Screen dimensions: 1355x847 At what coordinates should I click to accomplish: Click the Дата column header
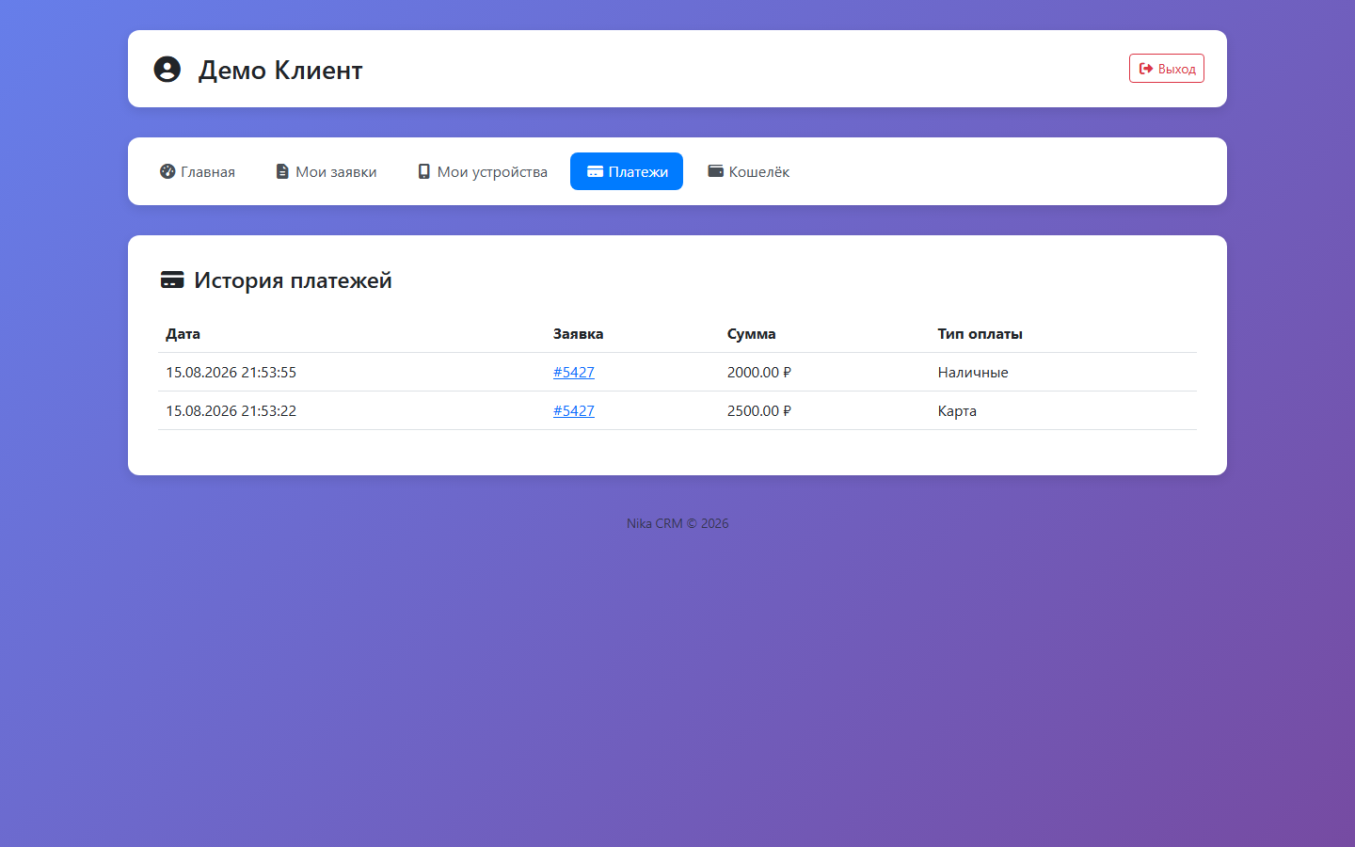tap(183, 334)
